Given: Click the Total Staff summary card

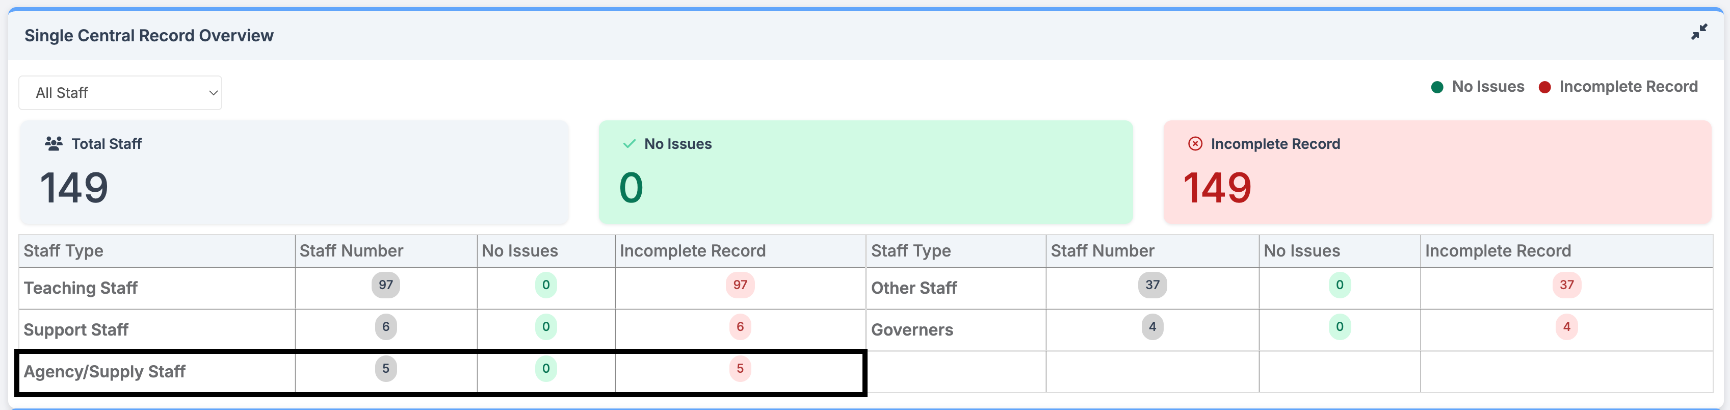Looking at the screenshot, I should 294,172.
